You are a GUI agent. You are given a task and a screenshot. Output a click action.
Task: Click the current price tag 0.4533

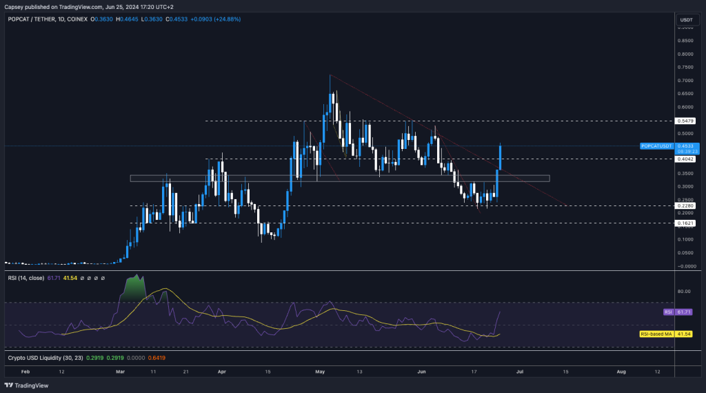coord(687,146)
